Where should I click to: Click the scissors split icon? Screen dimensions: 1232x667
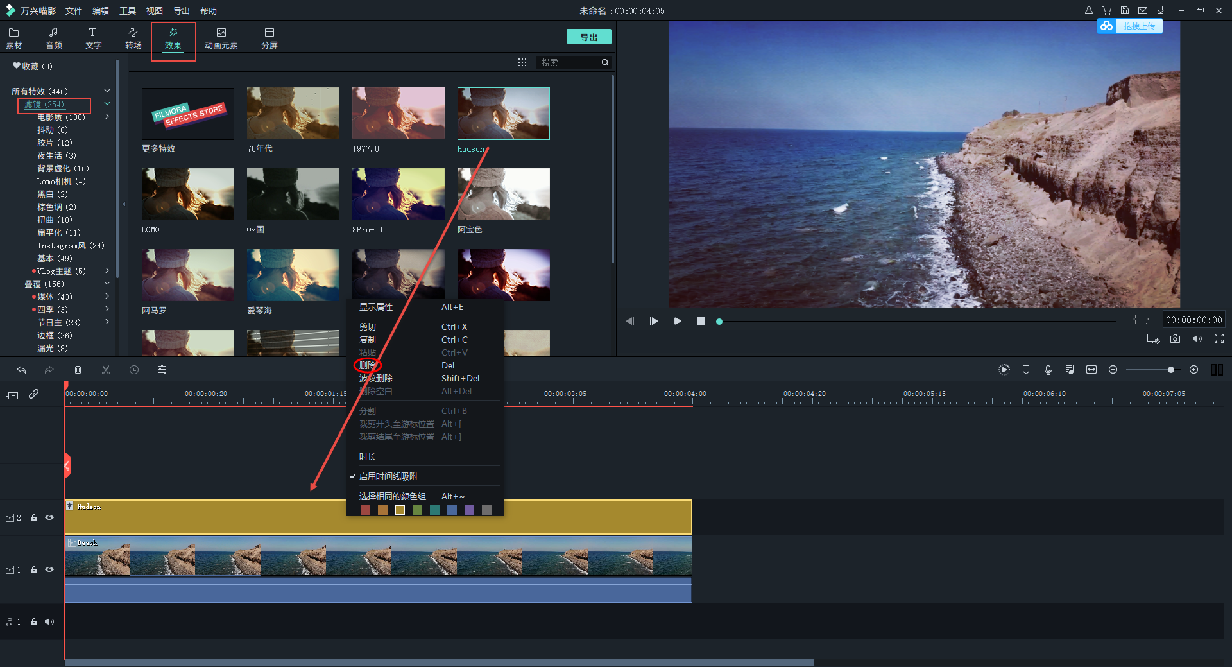click(106, 370)
